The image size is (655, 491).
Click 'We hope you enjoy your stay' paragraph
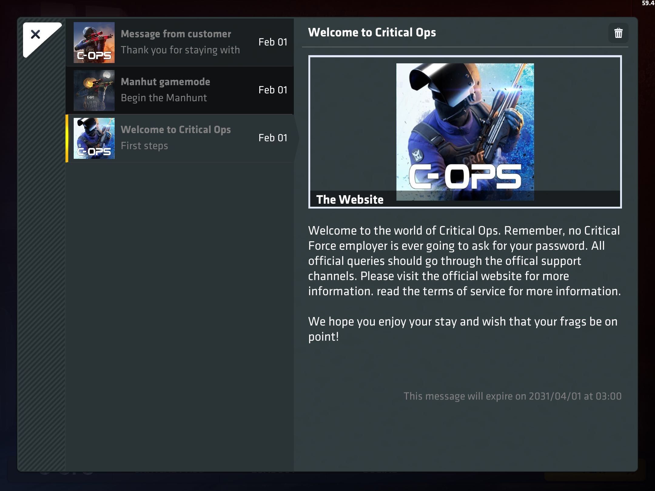coord(463,329)
